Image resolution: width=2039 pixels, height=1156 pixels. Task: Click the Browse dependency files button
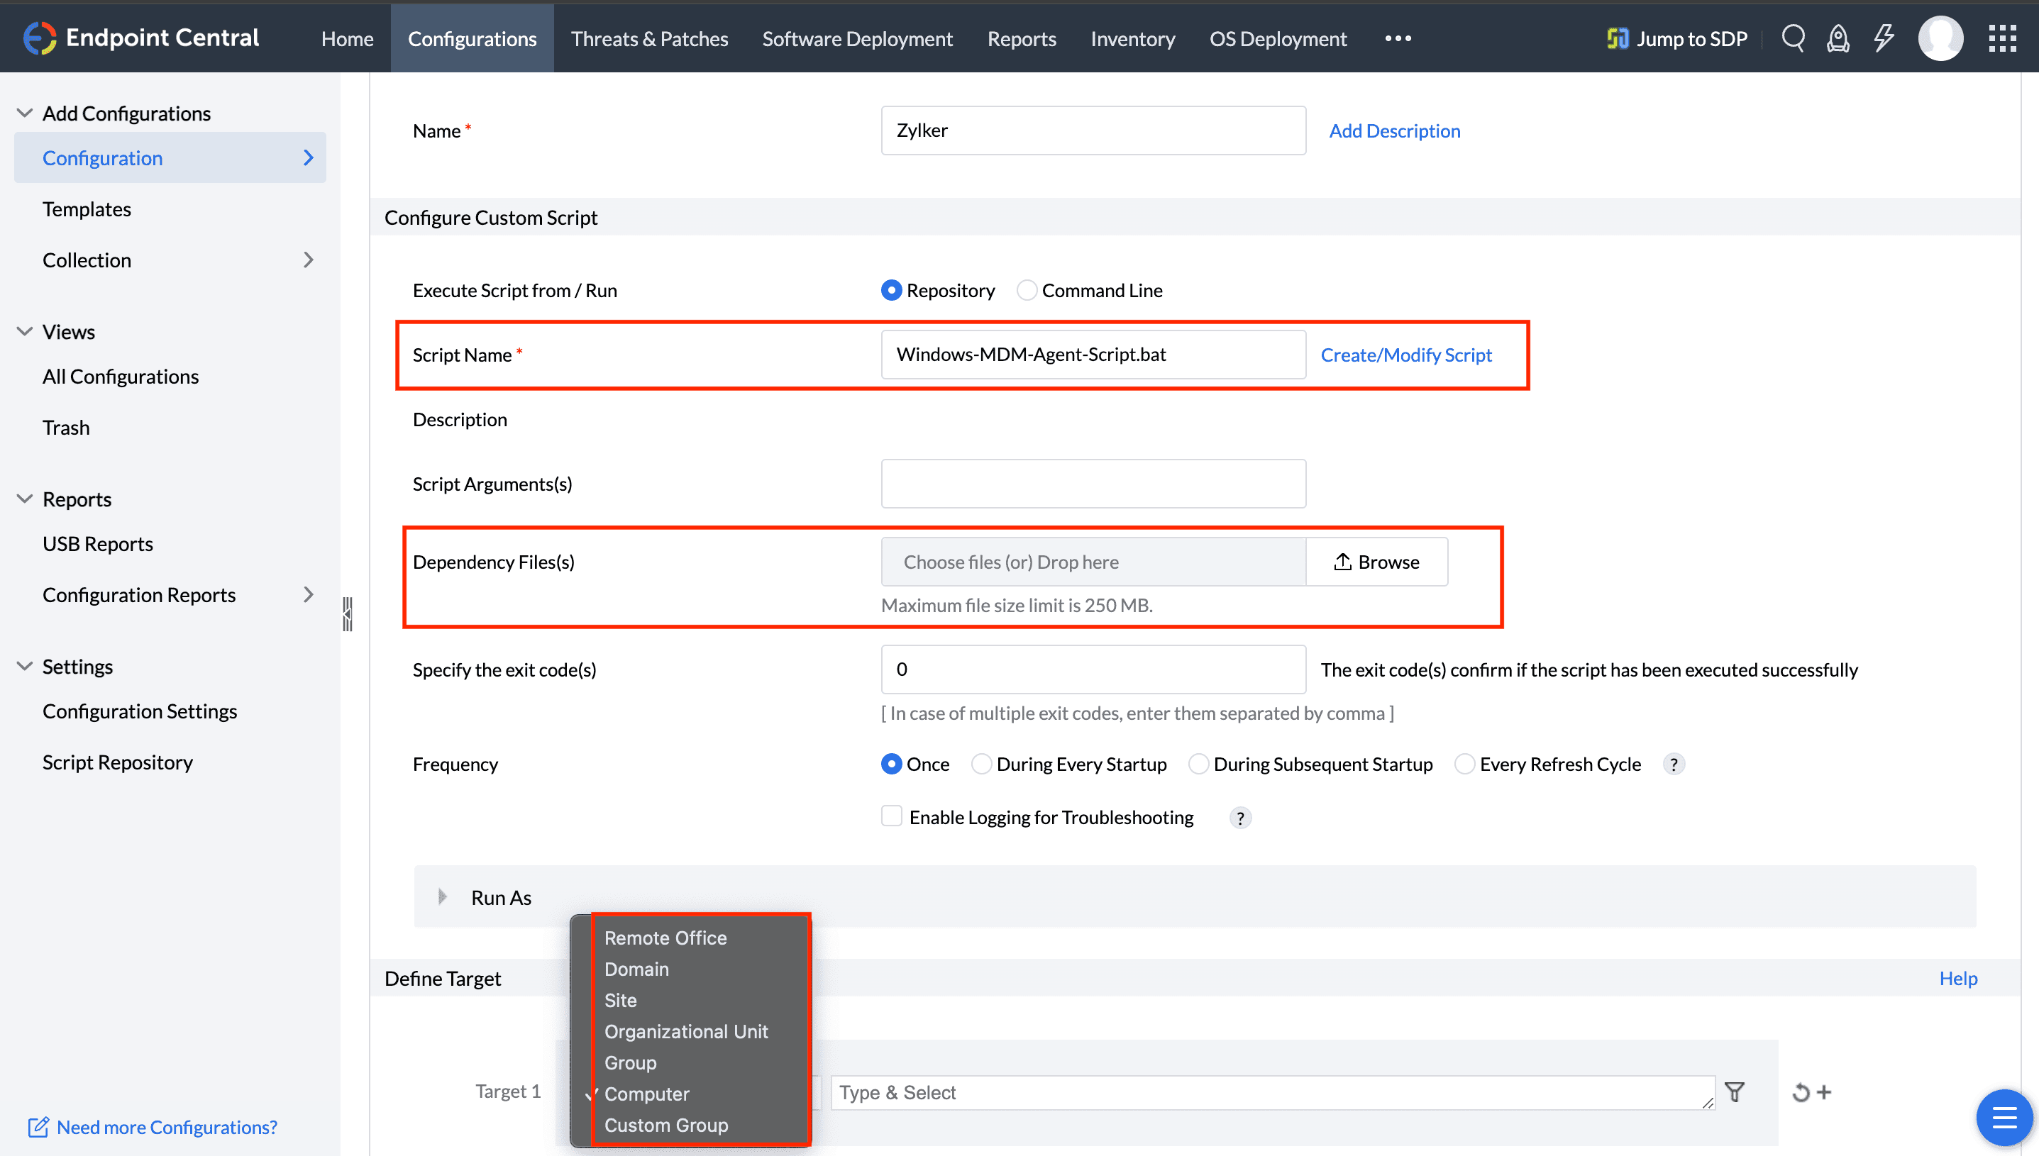1376,562
